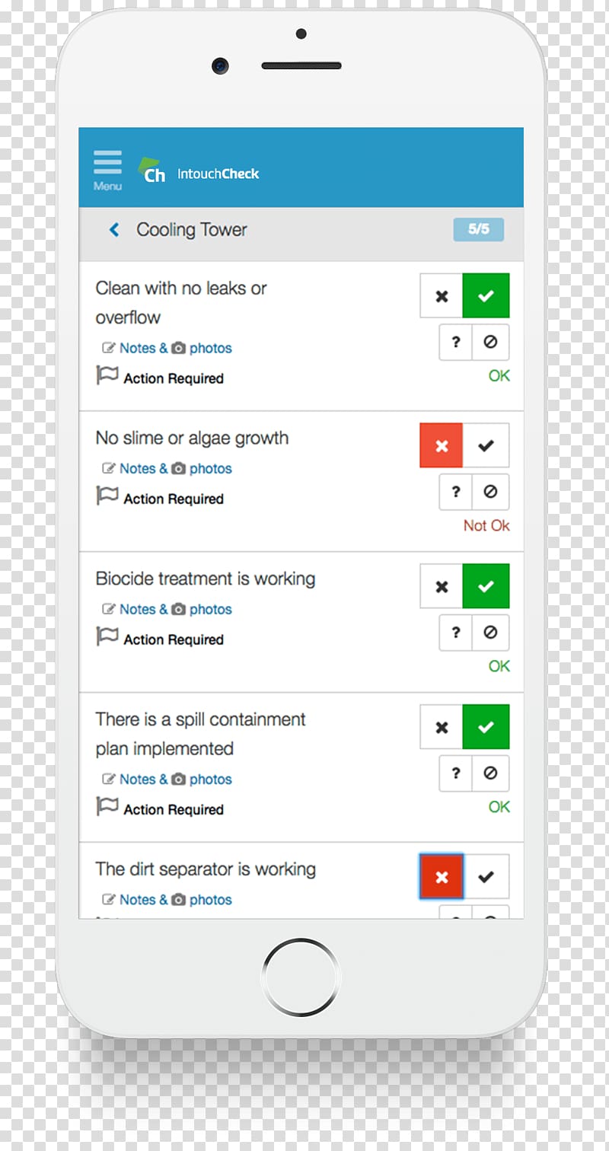Toggle green check for Biocide treatment is working
Viewport: 609px width, 1151px height.
click(486, 586)
